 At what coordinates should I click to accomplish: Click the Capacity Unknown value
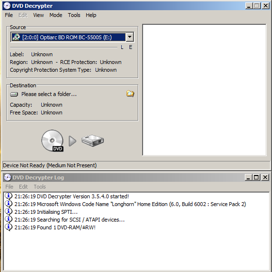pos(51,105)
